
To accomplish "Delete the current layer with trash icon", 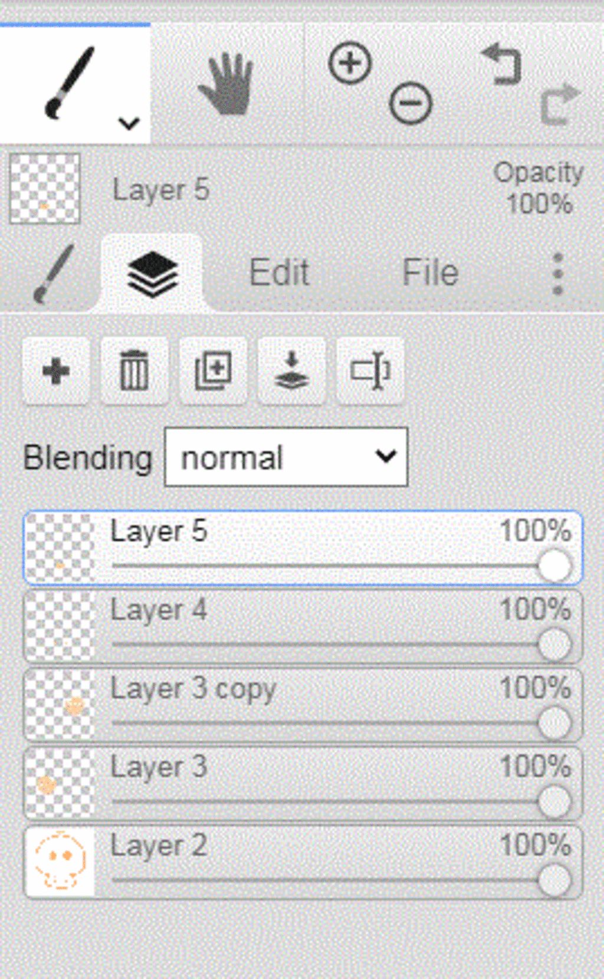I will click(134, 371).
